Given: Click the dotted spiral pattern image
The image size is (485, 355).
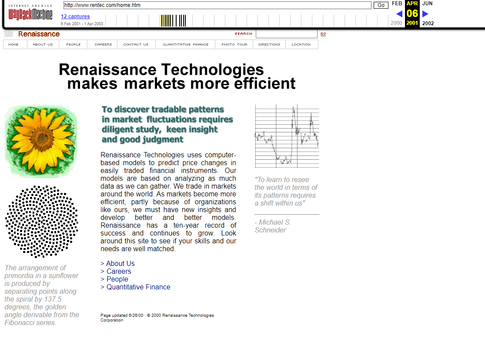Looking at the screenshot, I should (x=41, y=222).
